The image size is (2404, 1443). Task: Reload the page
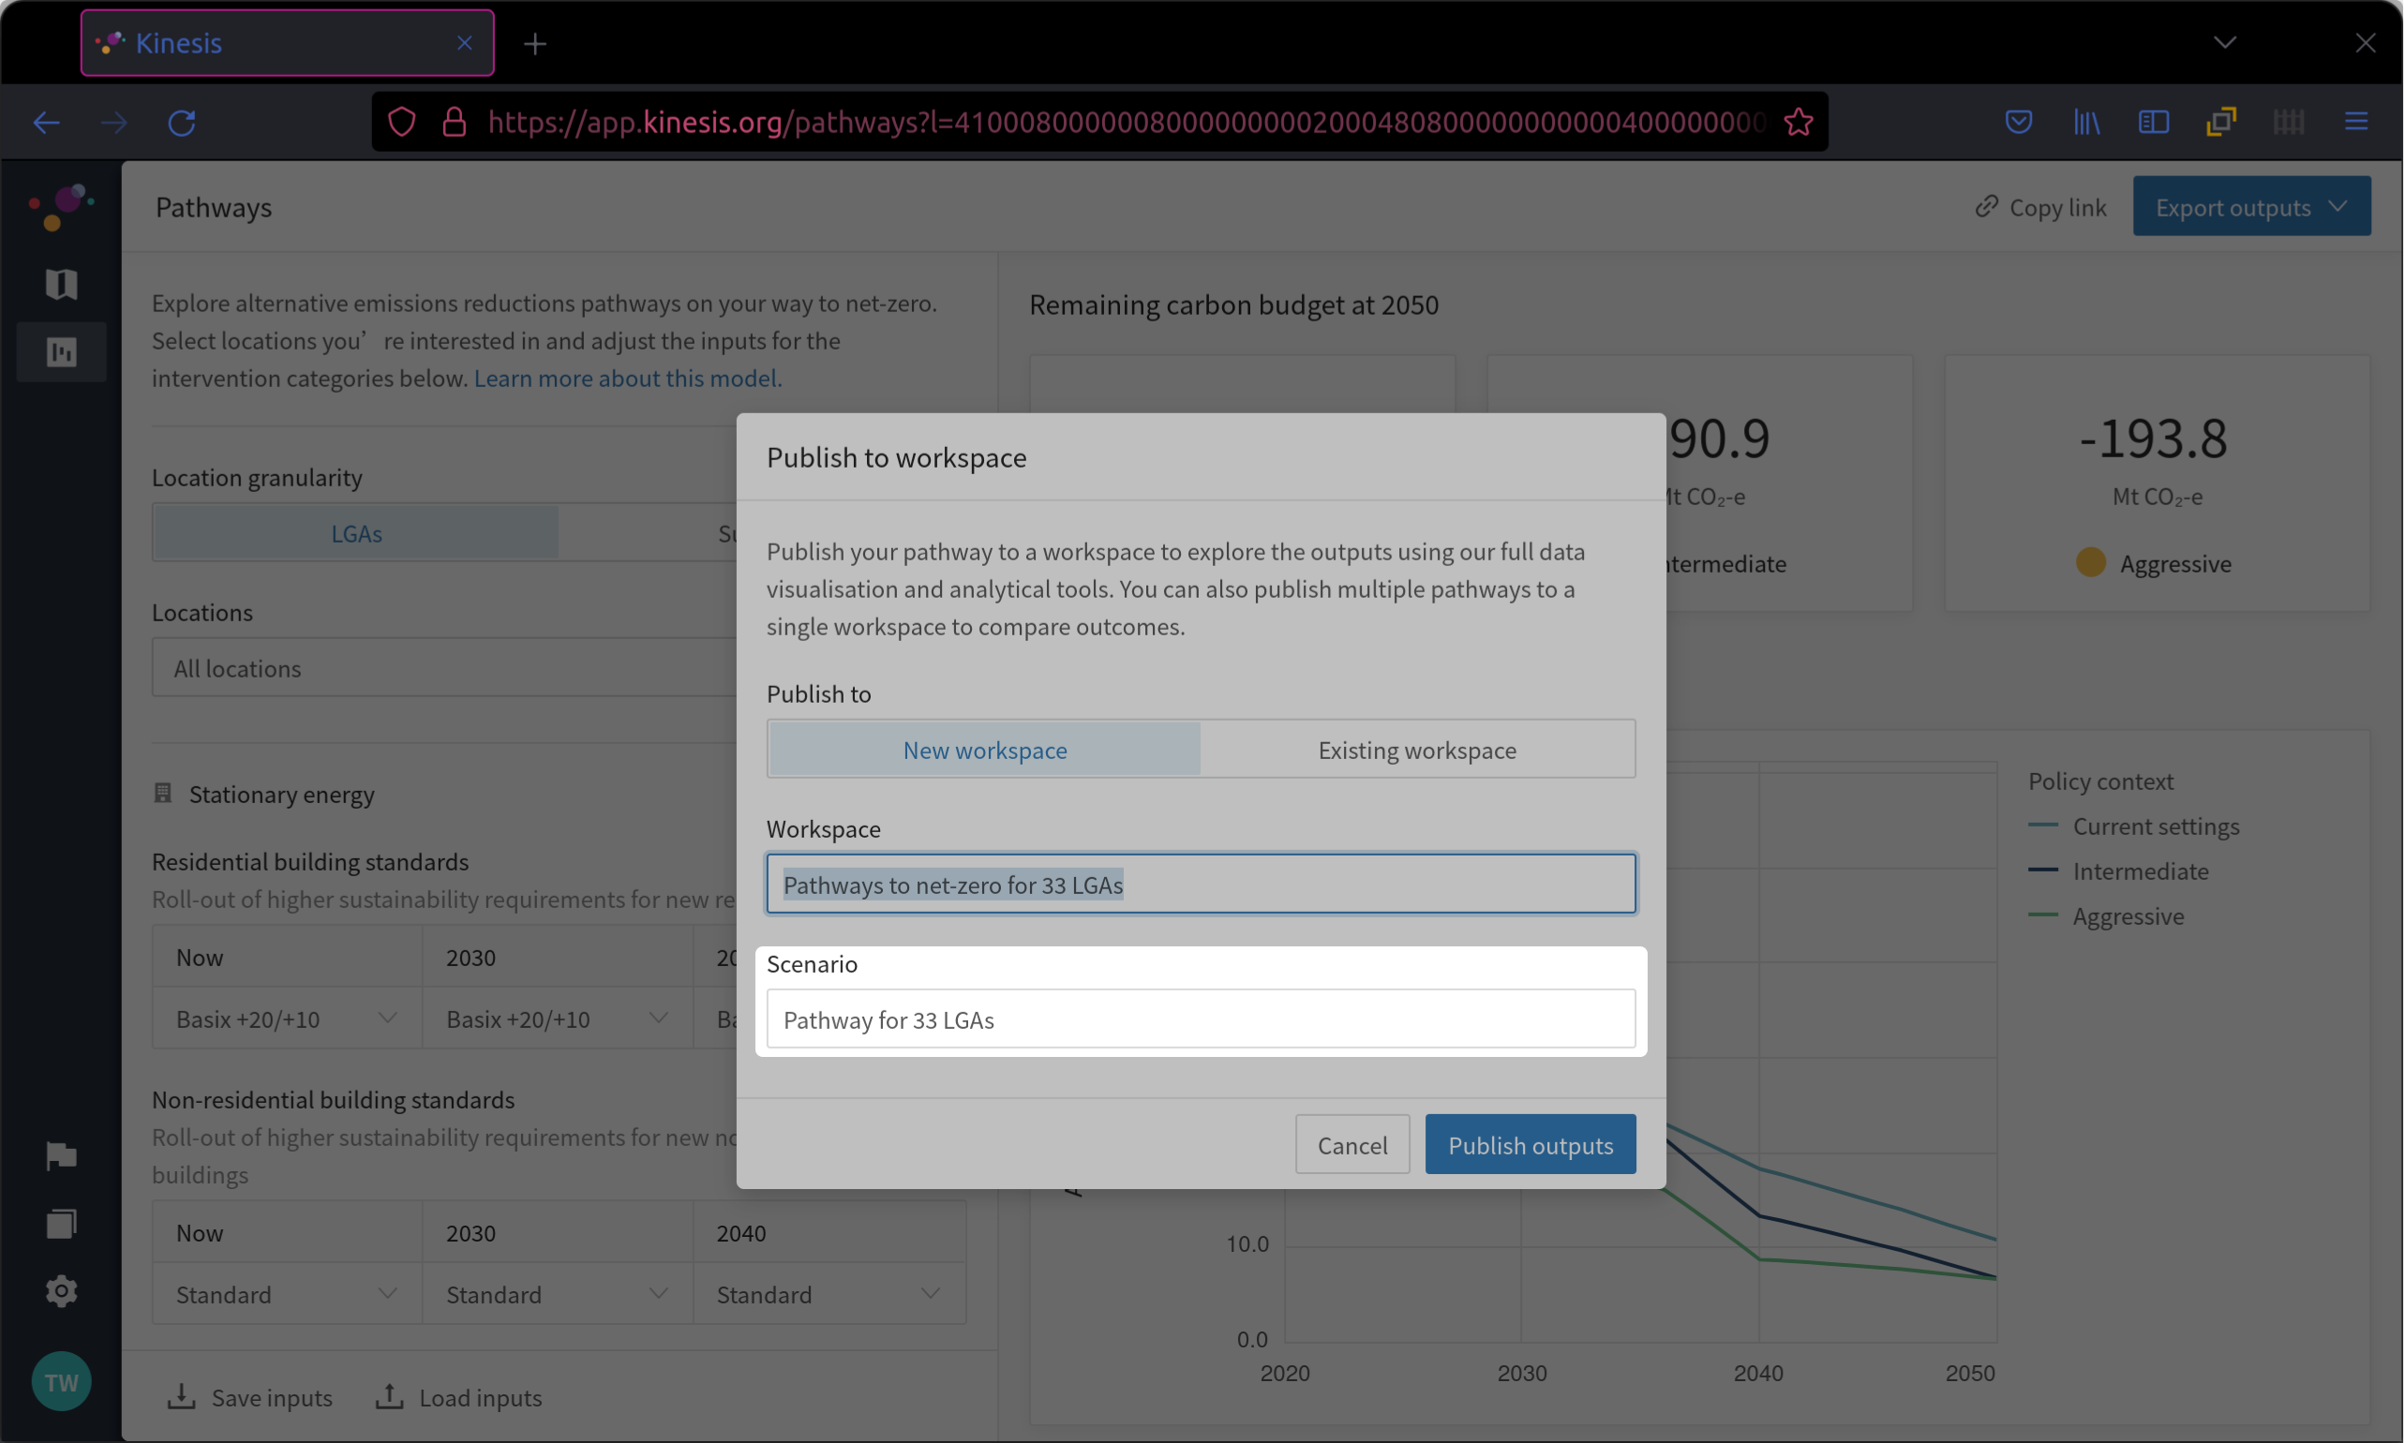182,123
